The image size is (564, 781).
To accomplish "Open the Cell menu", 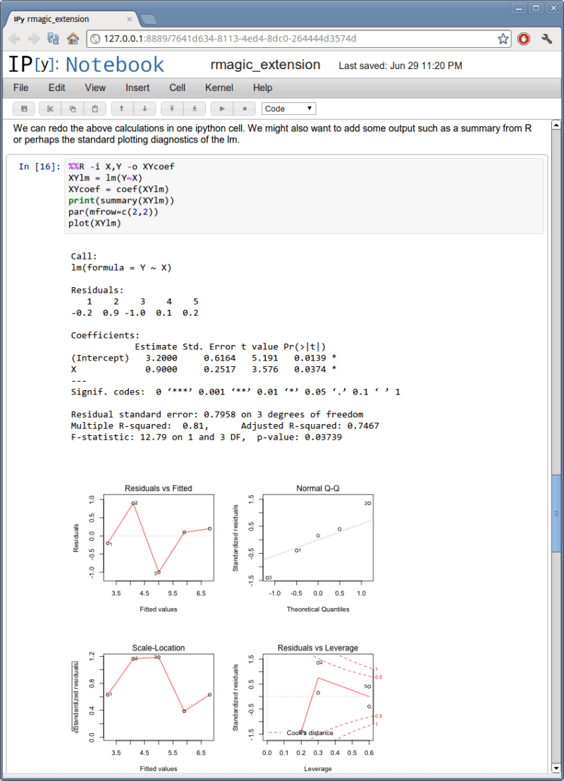I will click(x=177, y=87).
